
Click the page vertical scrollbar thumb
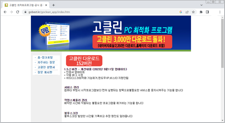click(x=222, y=43)
